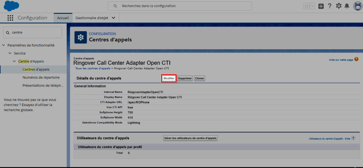Open the Gestionnaire d'objet tab
363x168 pixels.
[x=92, y=18]
